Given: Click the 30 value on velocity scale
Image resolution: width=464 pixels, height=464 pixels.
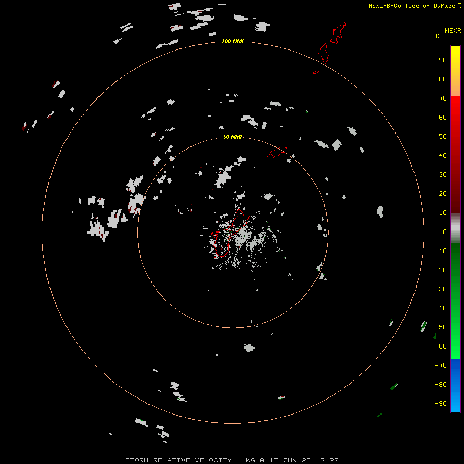Looking at the screenshot, I should (x=443, y=175).
